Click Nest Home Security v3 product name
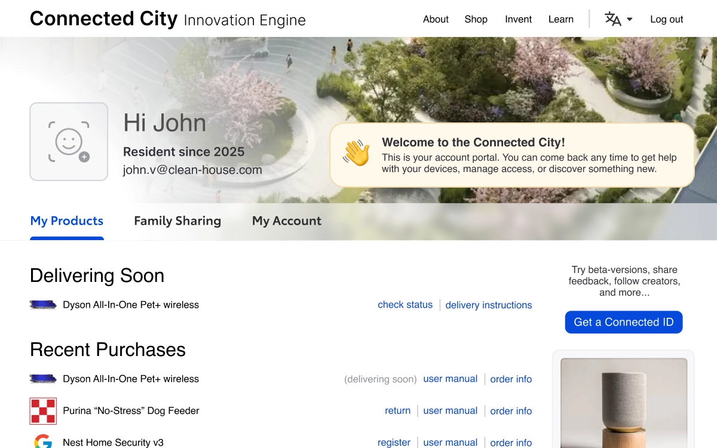 click(113, 443)
